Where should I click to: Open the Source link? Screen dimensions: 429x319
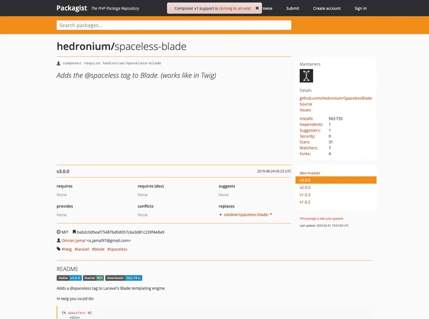tap(306, 104)
